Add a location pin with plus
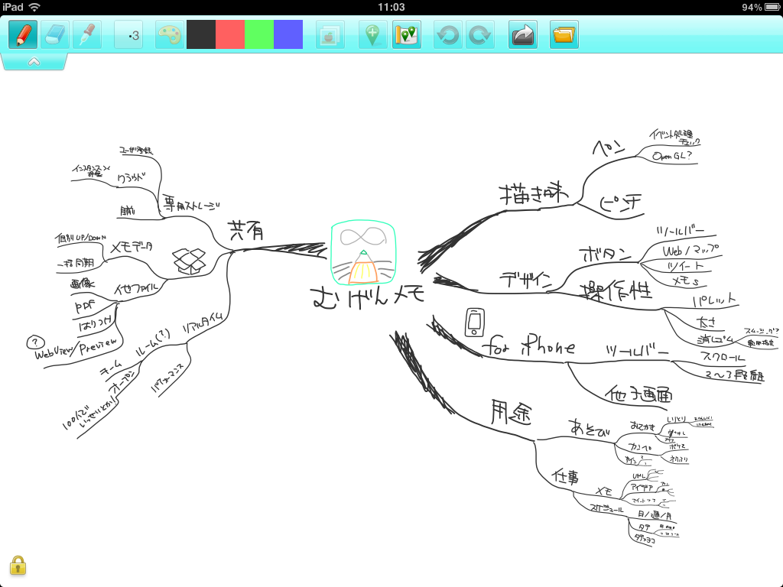Screen dimensions: 783x587 (x=372, y=35)
